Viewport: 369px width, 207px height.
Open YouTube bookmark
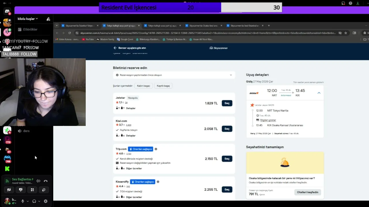[x=88, y=39]
